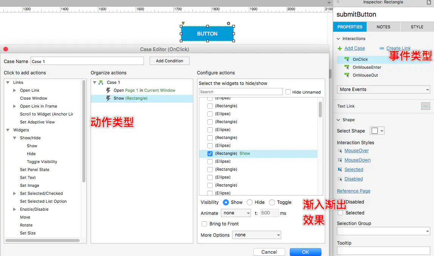434x256 pixels.
Task: Click the Tooltip text field
Action: 383,251
